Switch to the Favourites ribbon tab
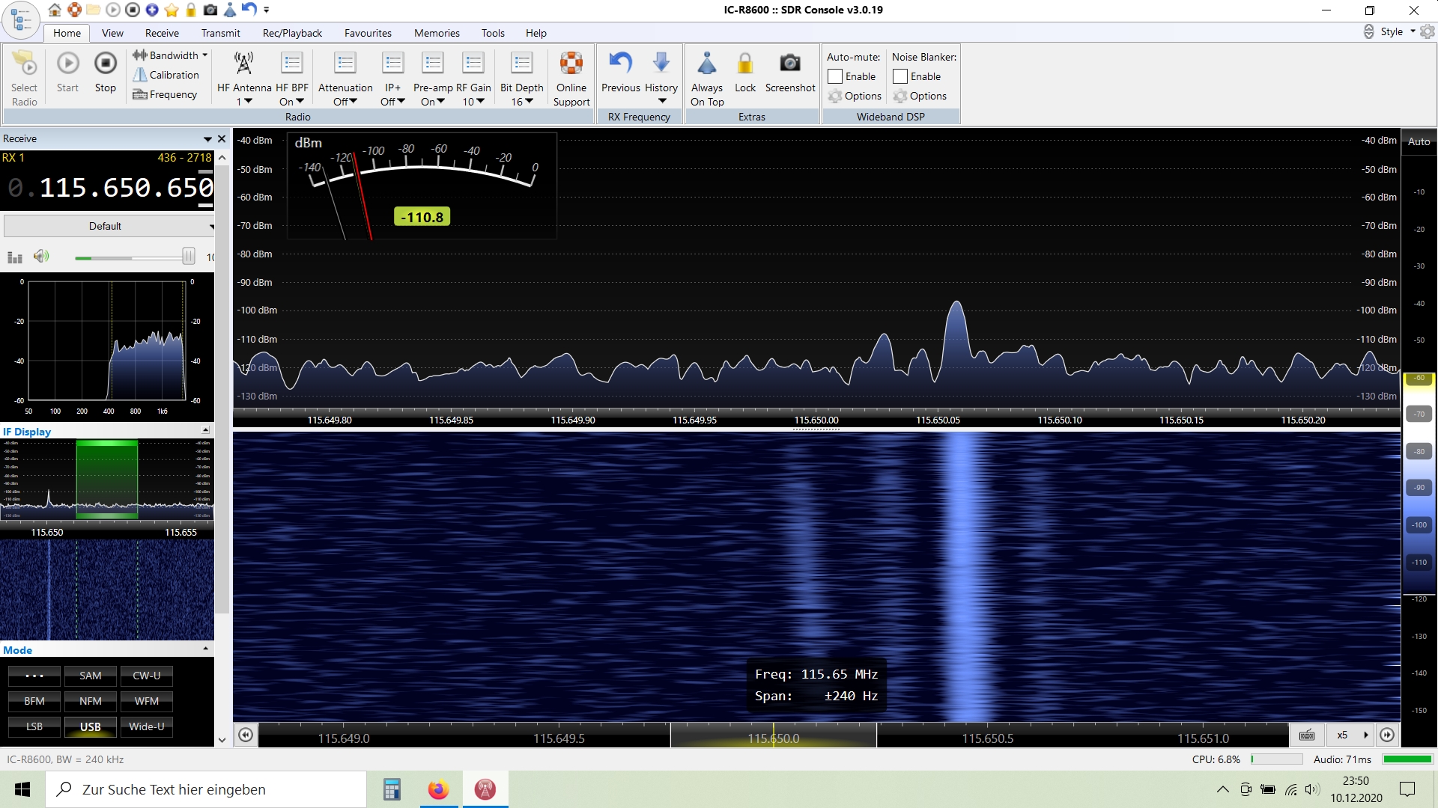 pyautogui.click(x=368, y=33)
